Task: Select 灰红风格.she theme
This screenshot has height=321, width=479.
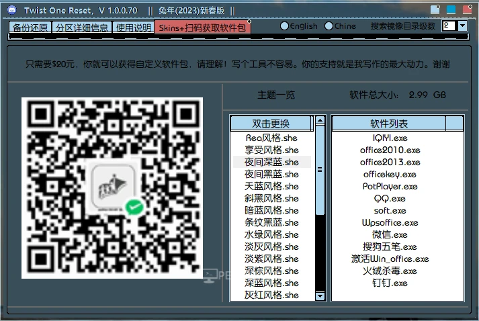Action: [271, 295]
